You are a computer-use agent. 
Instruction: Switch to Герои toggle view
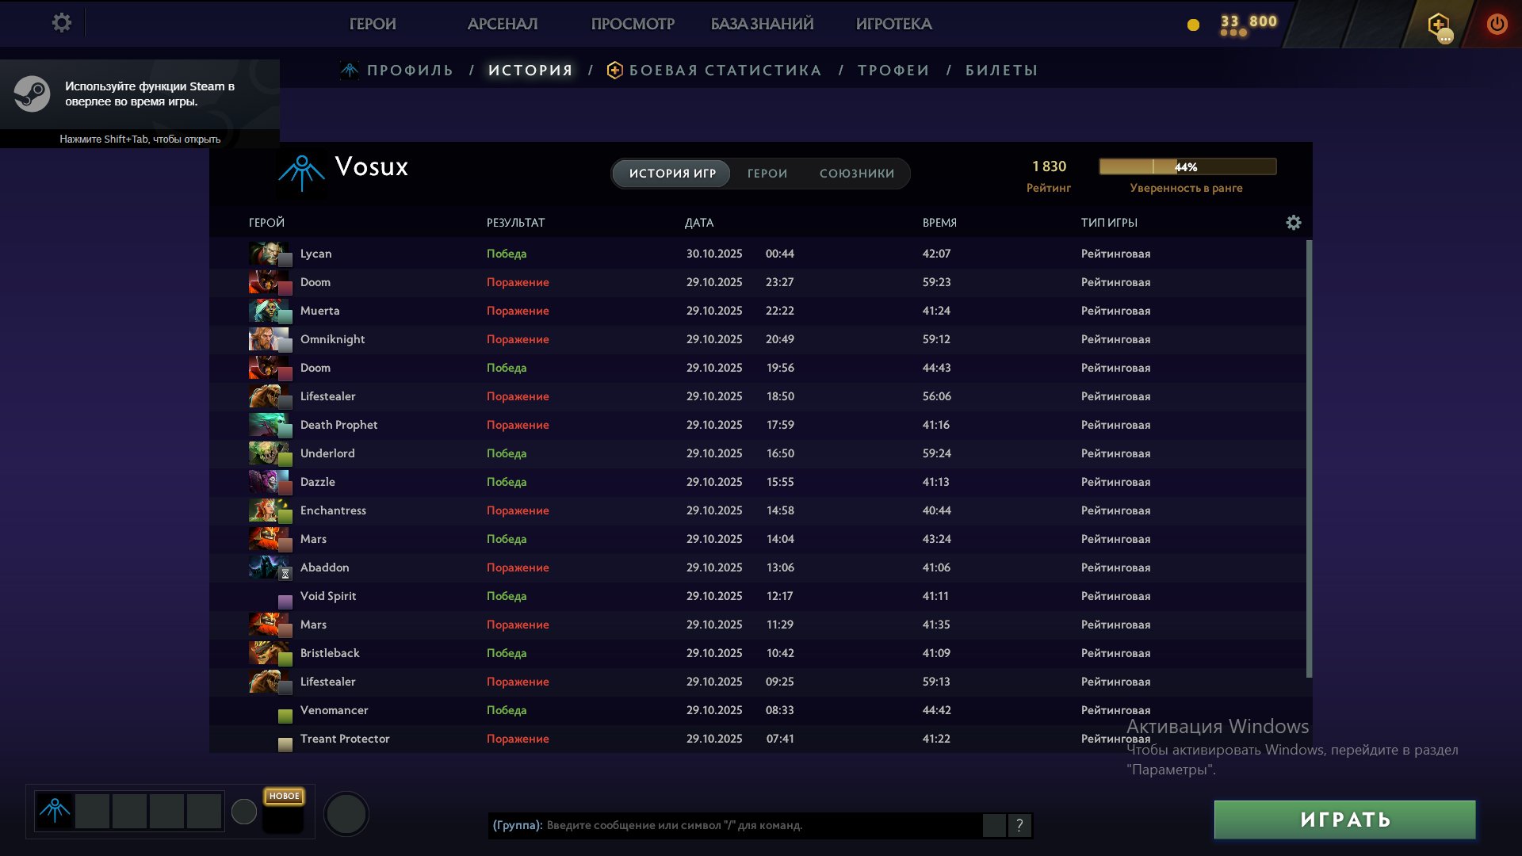coord(767,174)
